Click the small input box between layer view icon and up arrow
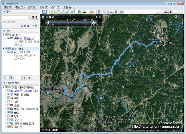This screenshot has width=186, height=134. pyautogui.click(x=17, y=78)
